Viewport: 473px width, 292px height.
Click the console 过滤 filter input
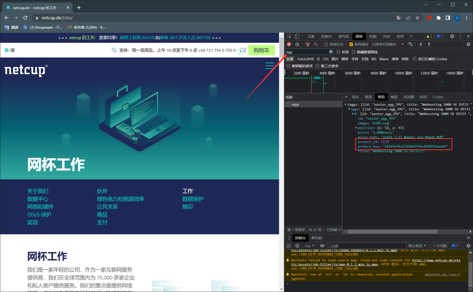pyautogui.click(x=367, y=246)
